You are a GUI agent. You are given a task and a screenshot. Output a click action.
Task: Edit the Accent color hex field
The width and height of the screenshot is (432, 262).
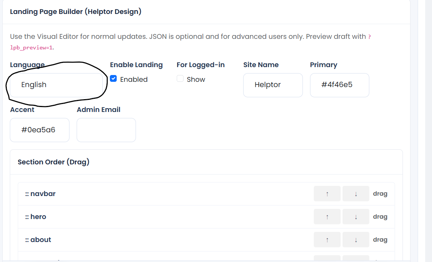coord(40,130)
